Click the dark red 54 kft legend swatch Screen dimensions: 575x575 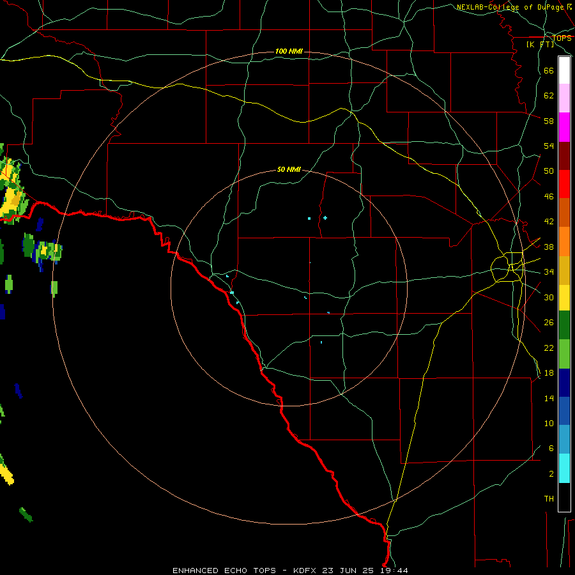pos(564,156)
